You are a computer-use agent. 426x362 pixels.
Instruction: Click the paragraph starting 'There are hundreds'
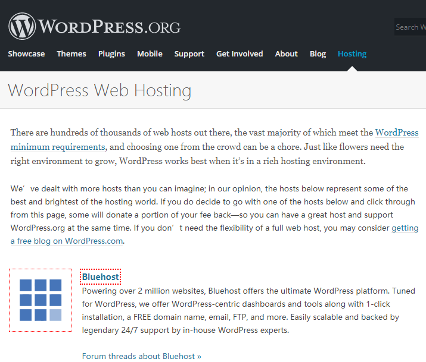click(x=214, y=147)
